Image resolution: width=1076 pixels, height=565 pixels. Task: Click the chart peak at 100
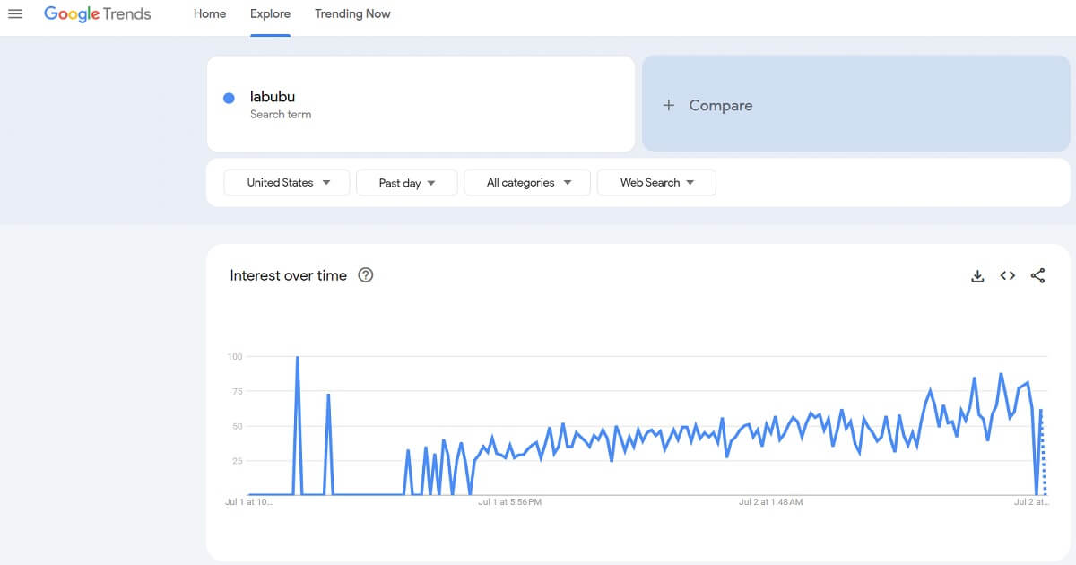coord(298,358)
